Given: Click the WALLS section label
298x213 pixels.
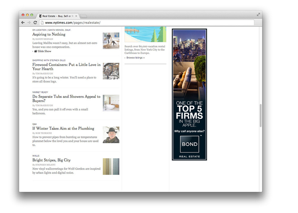Looking at the screenshot, I should click(36, 156).
